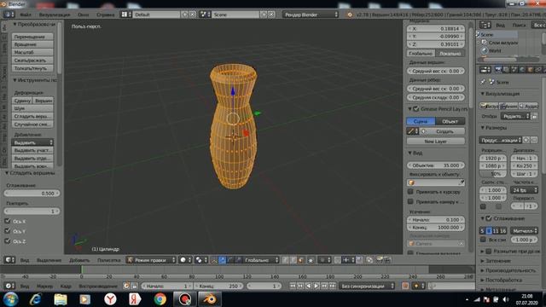546x307 pixels.
Task: Open outliner editor type icon
Action: point(485,25)
